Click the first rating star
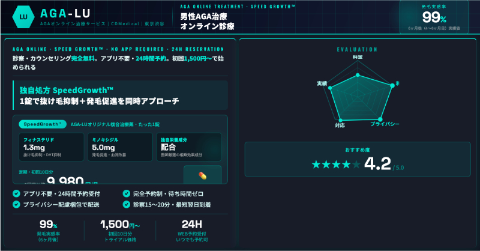The image size is (480, 251). point(316,164)
